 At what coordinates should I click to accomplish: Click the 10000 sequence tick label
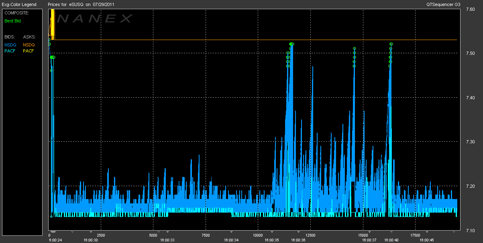[x=258, y=235]
